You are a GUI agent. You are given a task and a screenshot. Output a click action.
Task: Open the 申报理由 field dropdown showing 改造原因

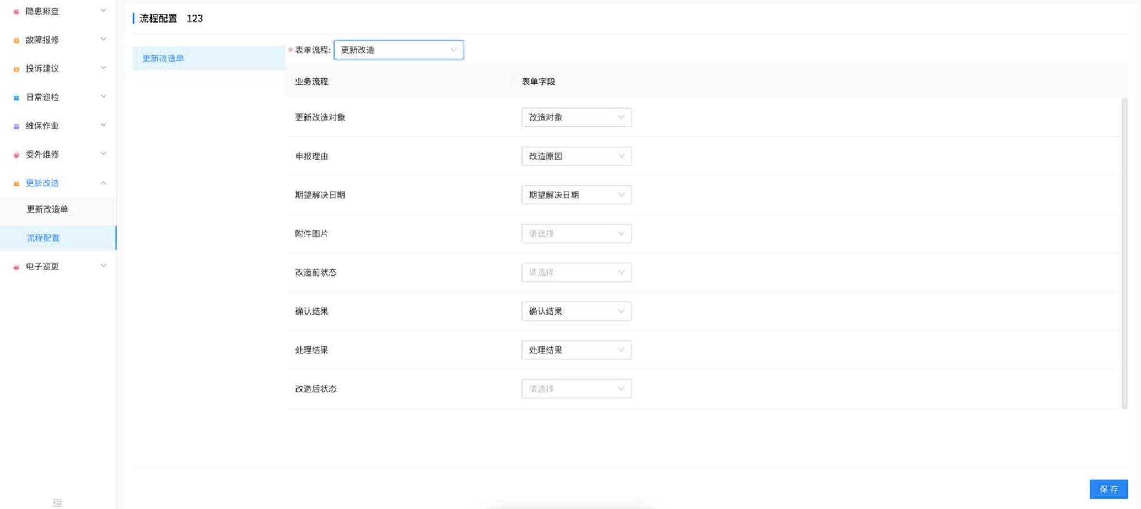coord(576,156)
